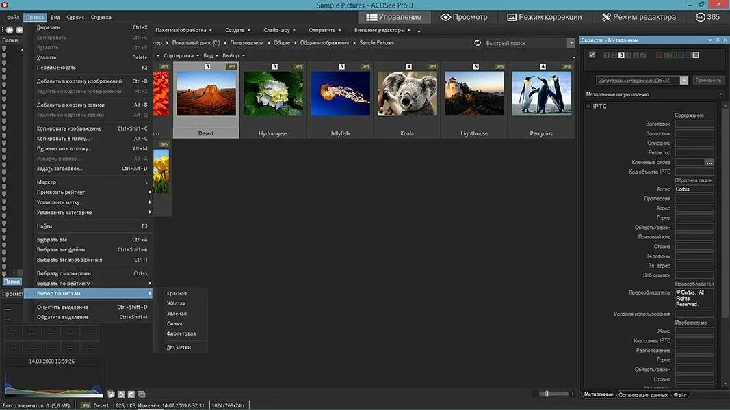Open the Пакетная обработка dropdown
Viewport: 730px width, 410px height.
click(183, 30)
